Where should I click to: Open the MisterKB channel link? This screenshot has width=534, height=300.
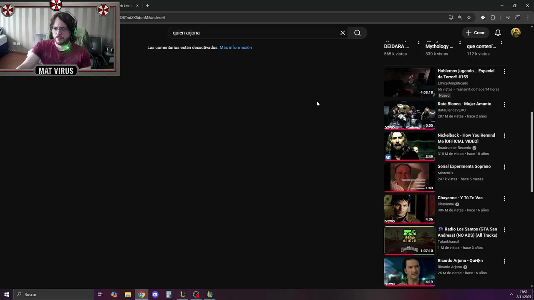pyautogui.click(x=445, y=173)
